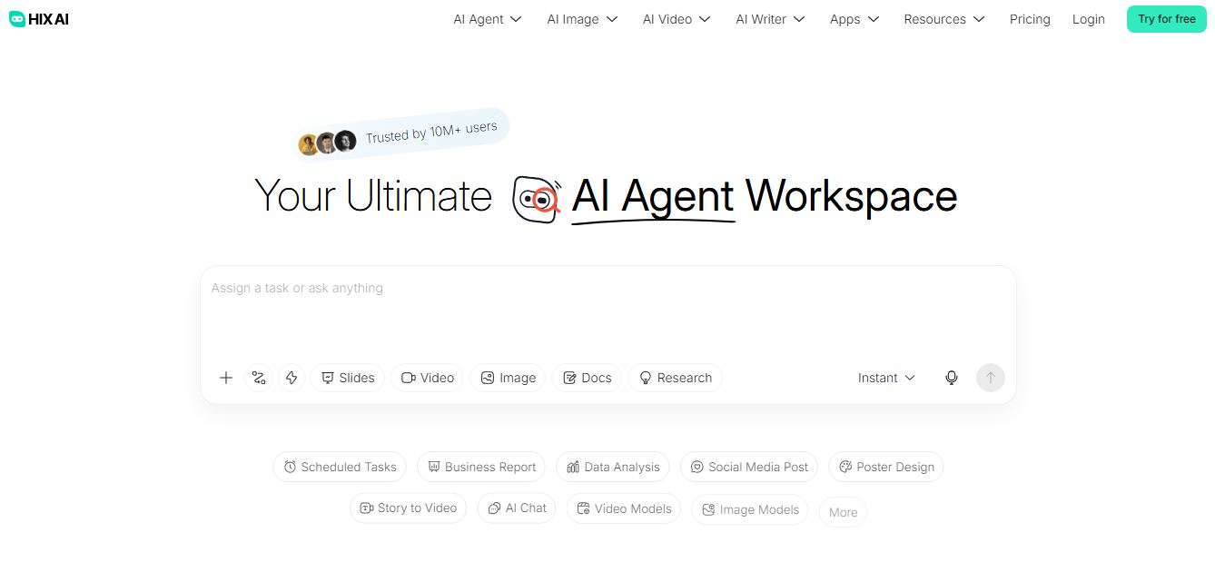
Task: Click the robot magnifier icon in the headline
Action: pyautogui.click(x=537, y=198)
